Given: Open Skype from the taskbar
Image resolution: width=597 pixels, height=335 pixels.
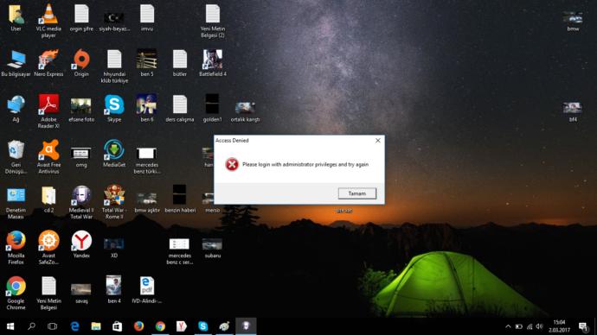Looking at the screenshot, I should [x=203, y=326].
